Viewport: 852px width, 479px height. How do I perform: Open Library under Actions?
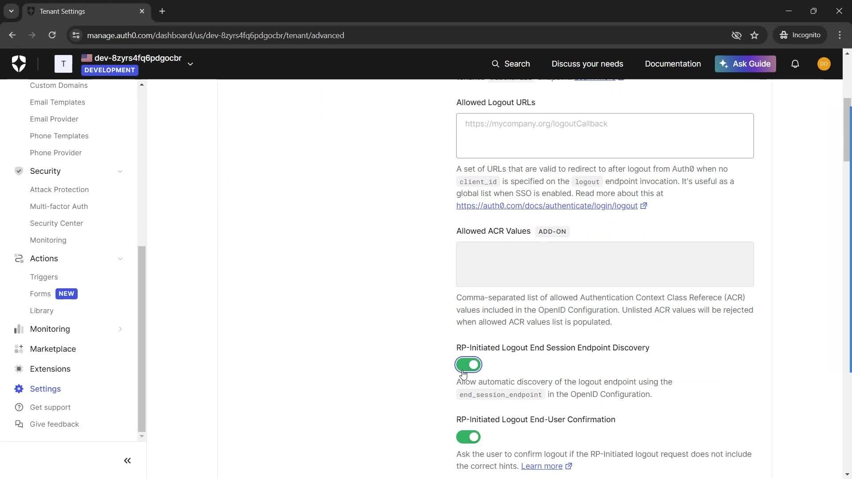pyautogui.click(x=42, y=310)
